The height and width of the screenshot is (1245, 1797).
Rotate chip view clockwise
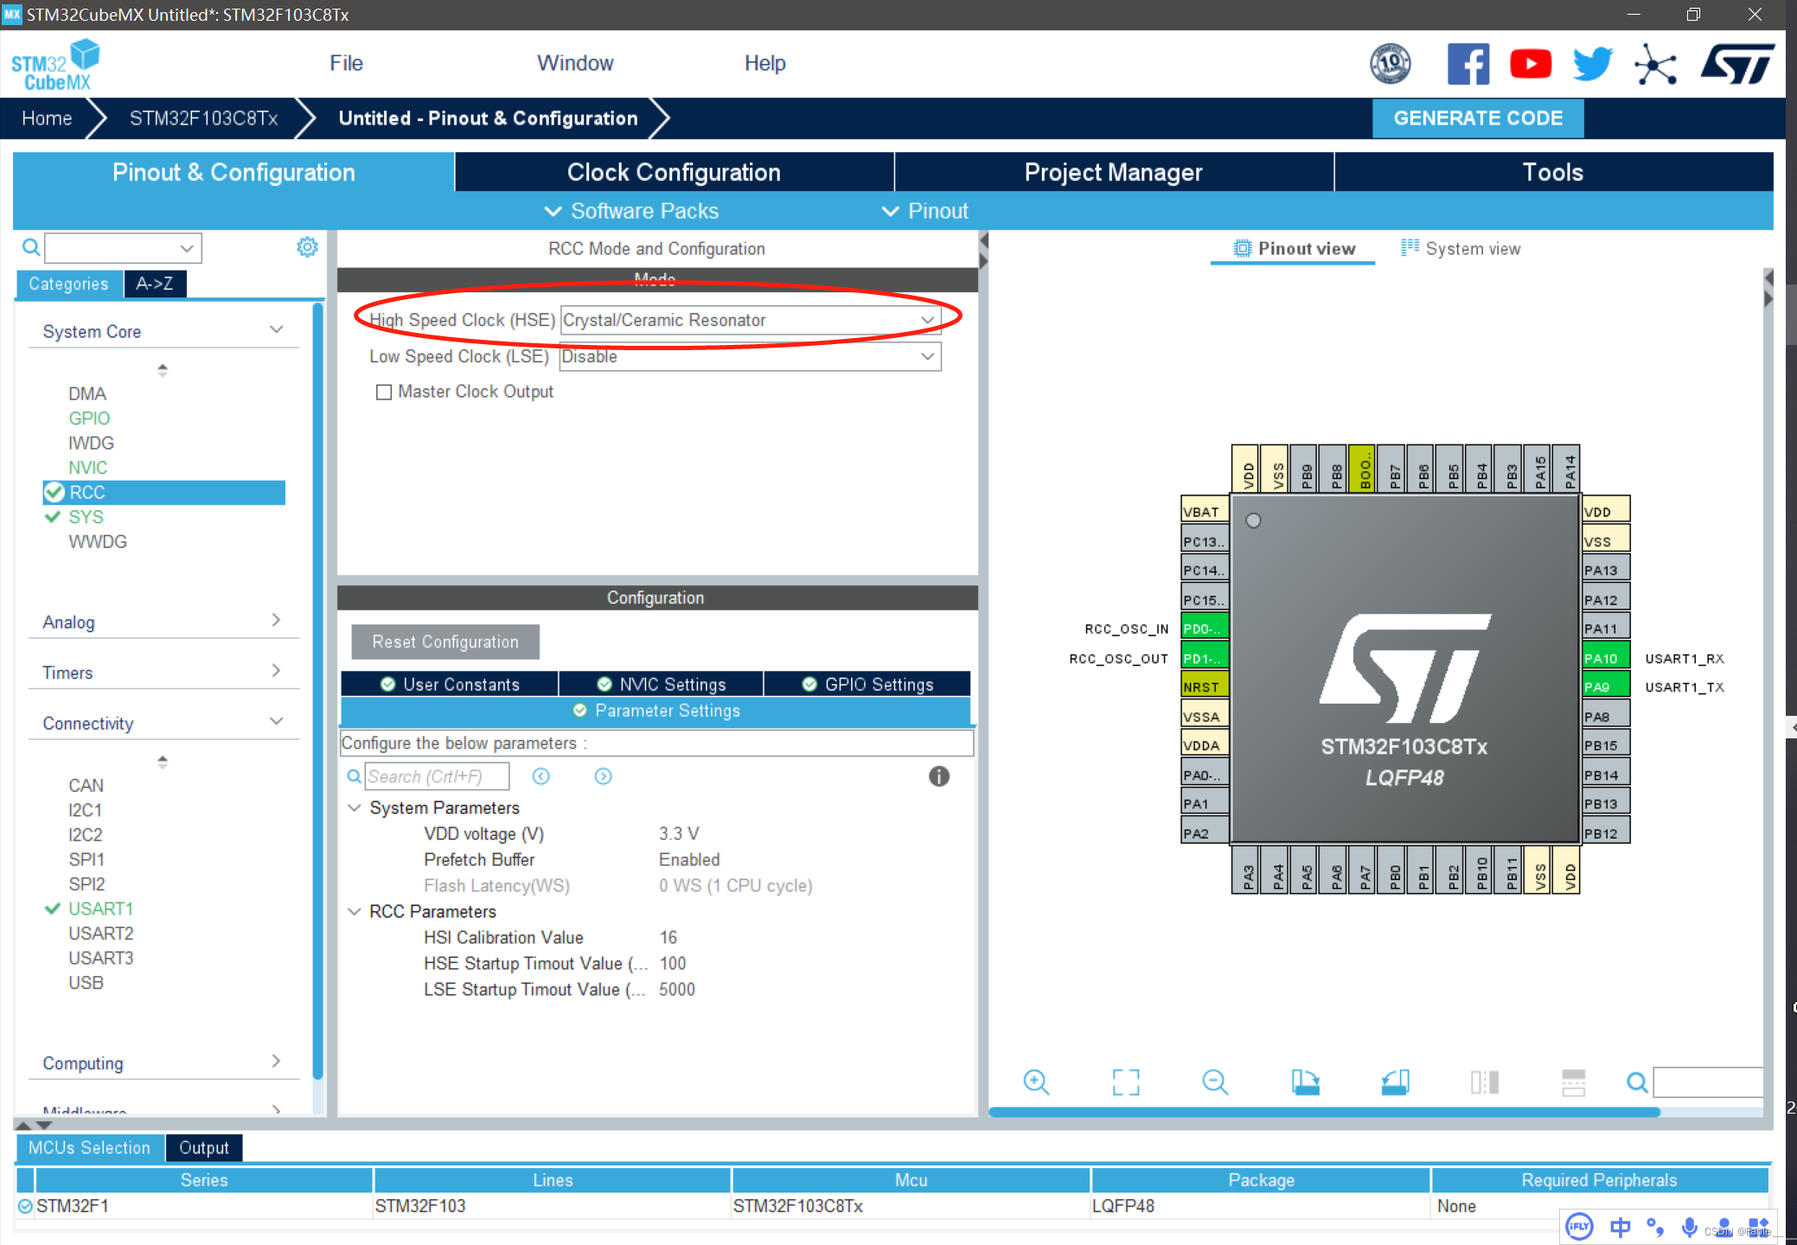click(1305, 1082)
